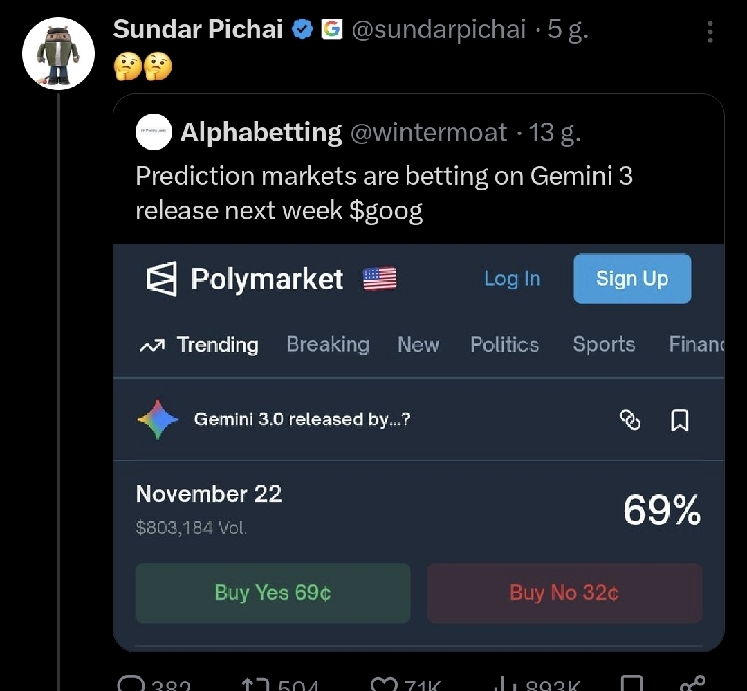
Task: Copy link with the chain icon
Action: (630, 420)
